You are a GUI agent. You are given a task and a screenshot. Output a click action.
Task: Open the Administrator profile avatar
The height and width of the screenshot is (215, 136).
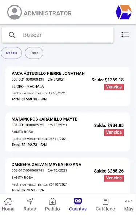15,12
